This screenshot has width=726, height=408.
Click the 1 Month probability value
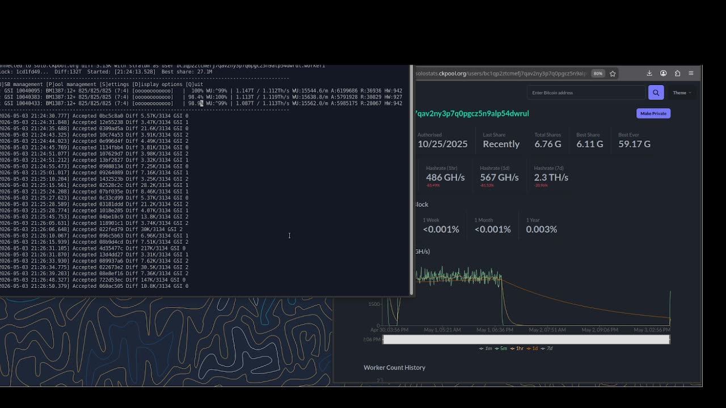click(492, 229)
